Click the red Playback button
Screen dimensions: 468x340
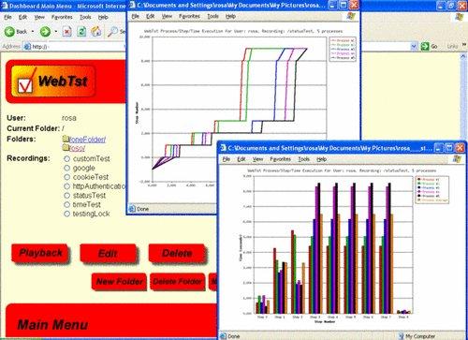[x=40, y=253]
